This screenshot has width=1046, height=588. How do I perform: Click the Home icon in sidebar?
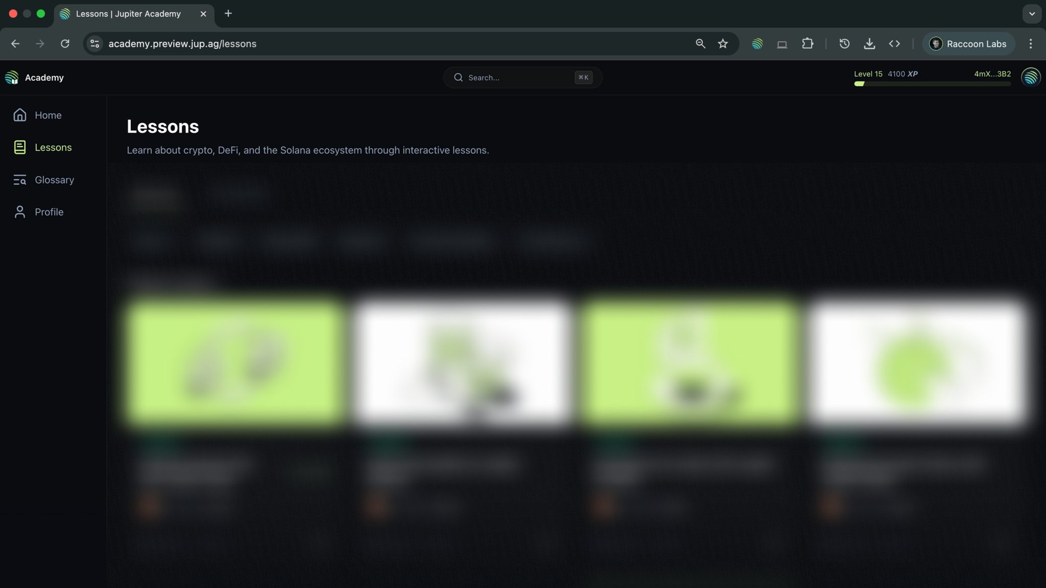[x=19, y=115]
